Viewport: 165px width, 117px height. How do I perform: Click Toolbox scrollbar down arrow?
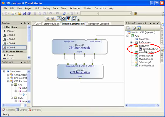(x=29, y=58)
